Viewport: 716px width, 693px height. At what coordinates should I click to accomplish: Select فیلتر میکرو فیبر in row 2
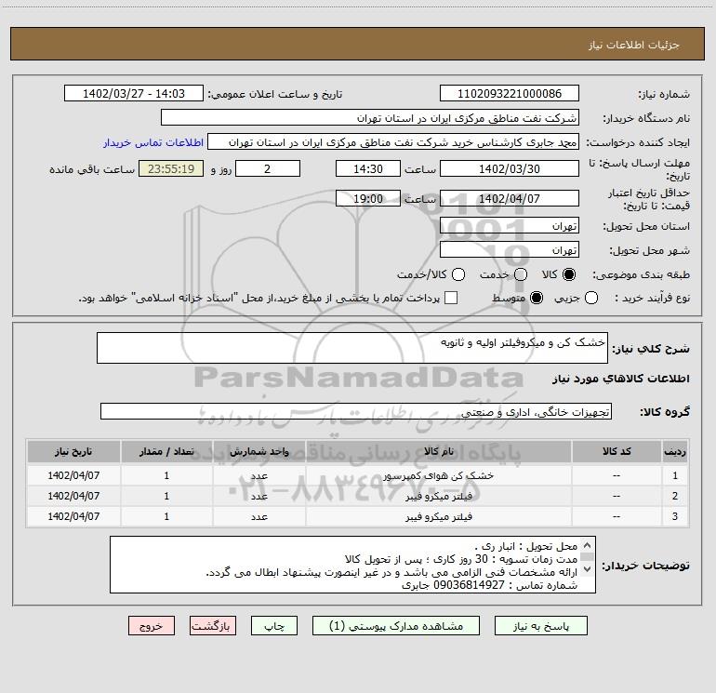[438, 496]
